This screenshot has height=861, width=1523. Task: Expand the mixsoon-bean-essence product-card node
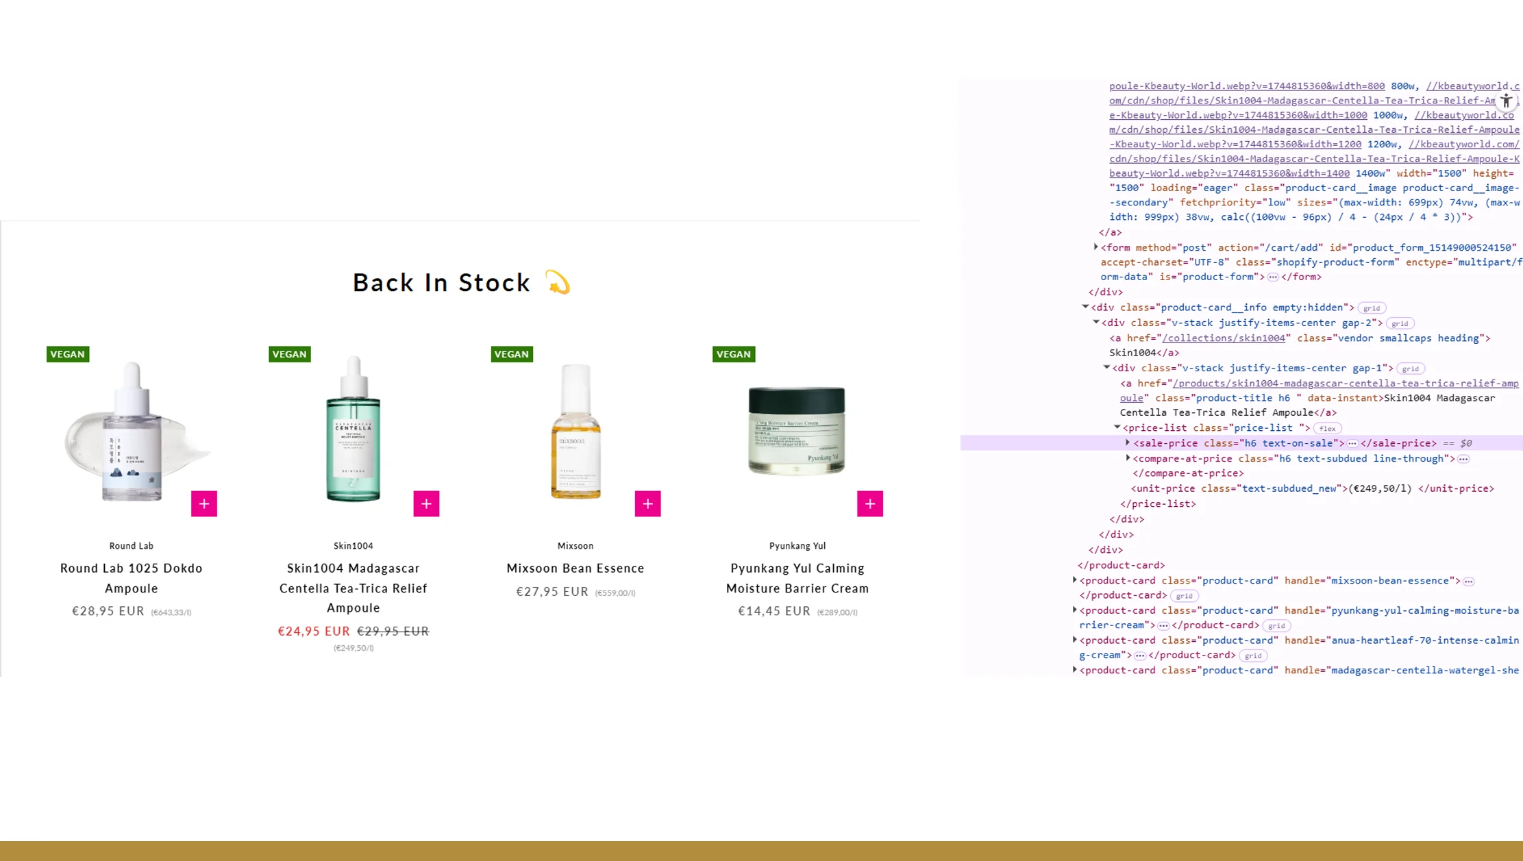tap(1075, 580)
